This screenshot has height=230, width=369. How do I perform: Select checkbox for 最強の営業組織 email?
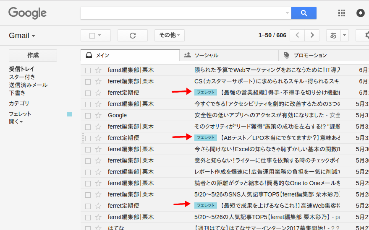(88, 93)
